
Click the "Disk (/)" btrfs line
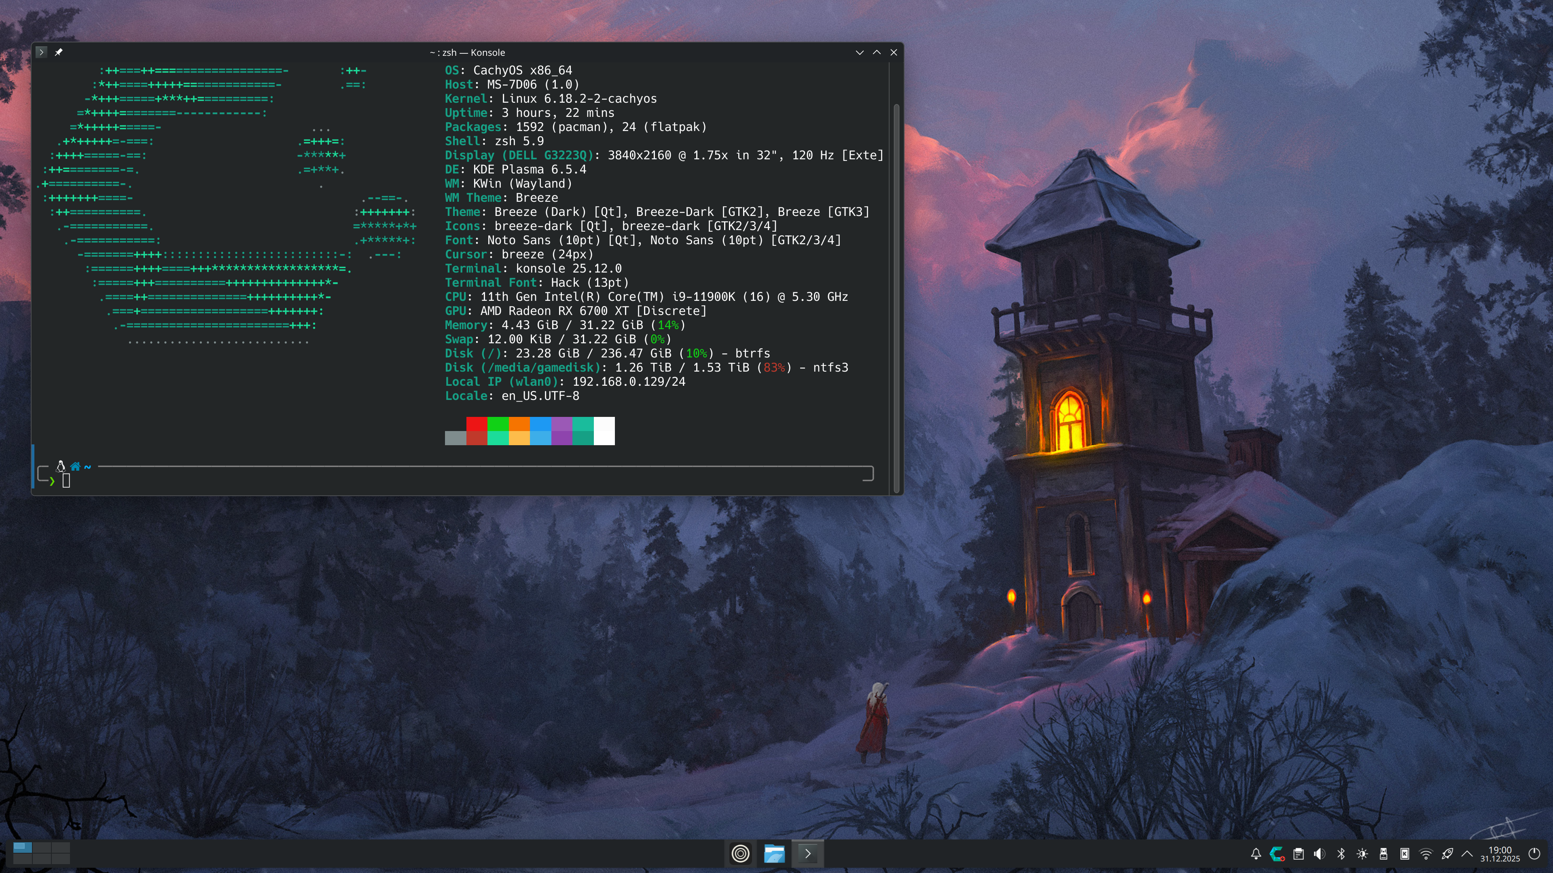608,354
